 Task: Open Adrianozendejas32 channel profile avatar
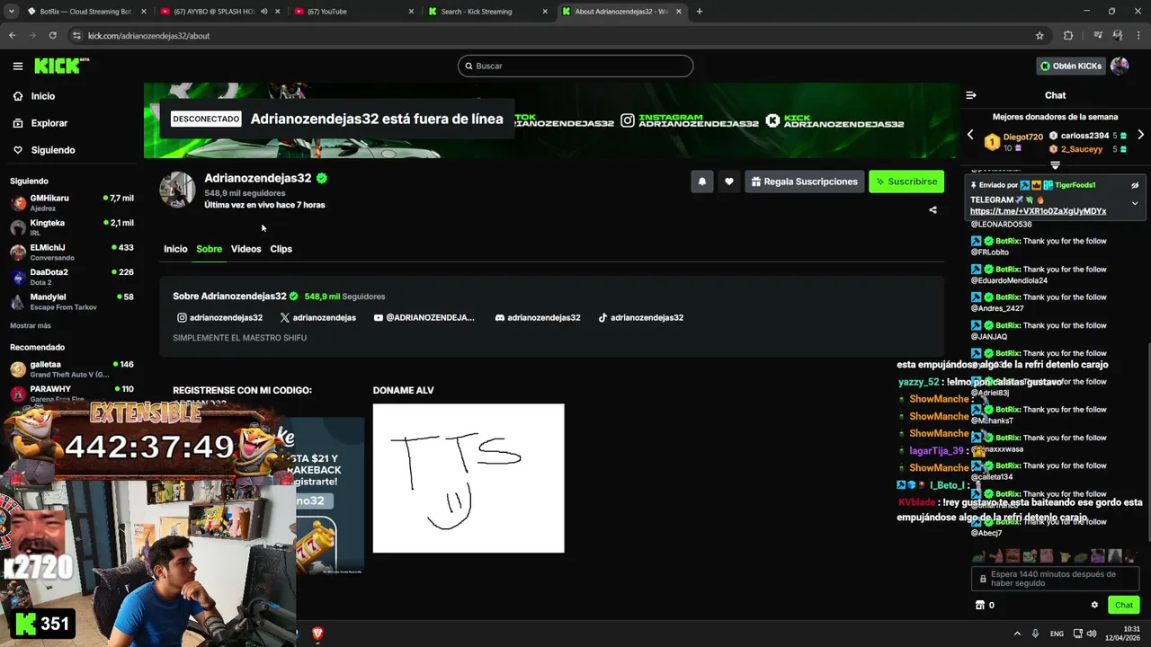177,191
